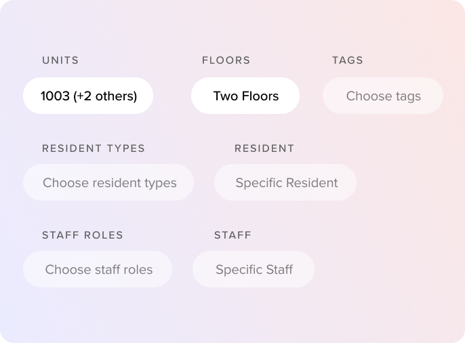Click the STAFF heading label
The image size is (465, 343).
point(232,235)
